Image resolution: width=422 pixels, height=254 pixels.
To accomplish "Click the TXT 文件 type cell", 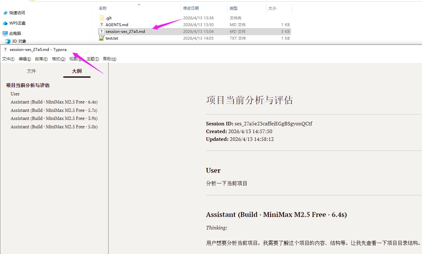I will click(x=238, y=38).
